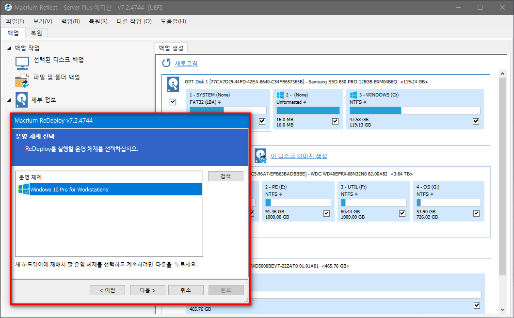Click the image-this-disk icon beside the link

260,156
